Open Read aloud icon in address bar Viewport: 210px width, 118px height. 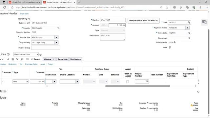(x=161, y=7)
